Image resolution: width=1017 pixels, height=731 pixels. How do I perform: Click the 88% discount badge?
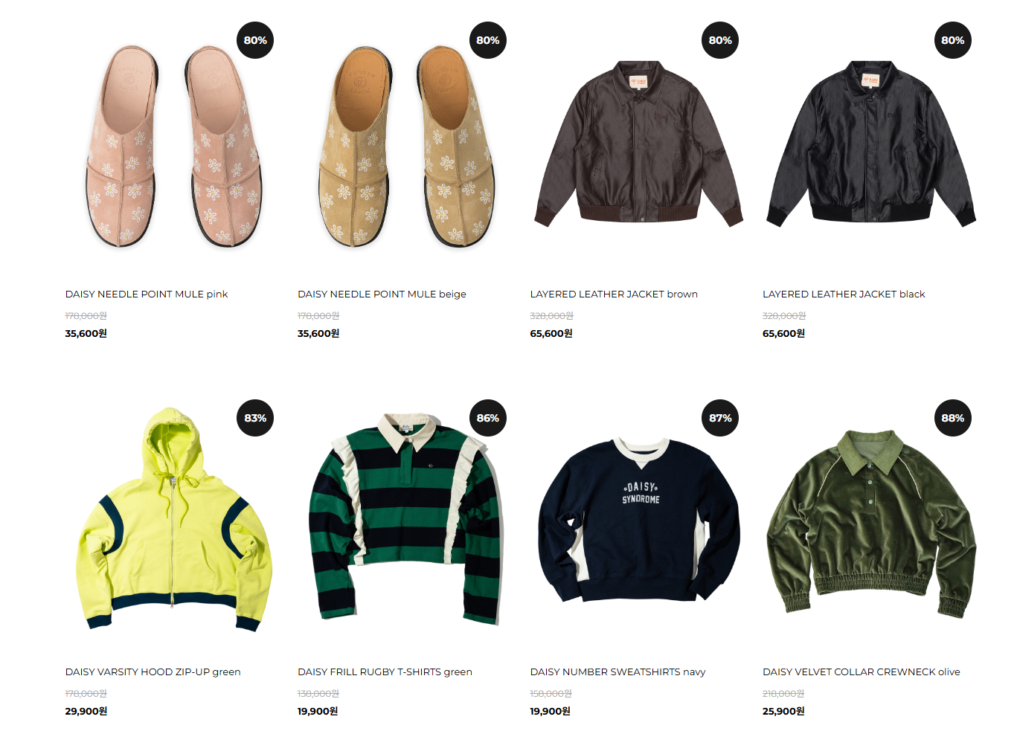(952, 418)
